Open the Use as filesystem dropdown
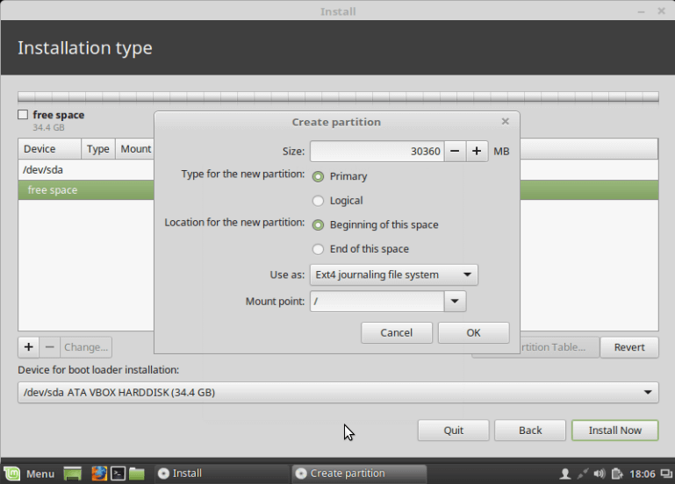Image resolution: width=675 pixels, height=484 pixels. [394, 274]
